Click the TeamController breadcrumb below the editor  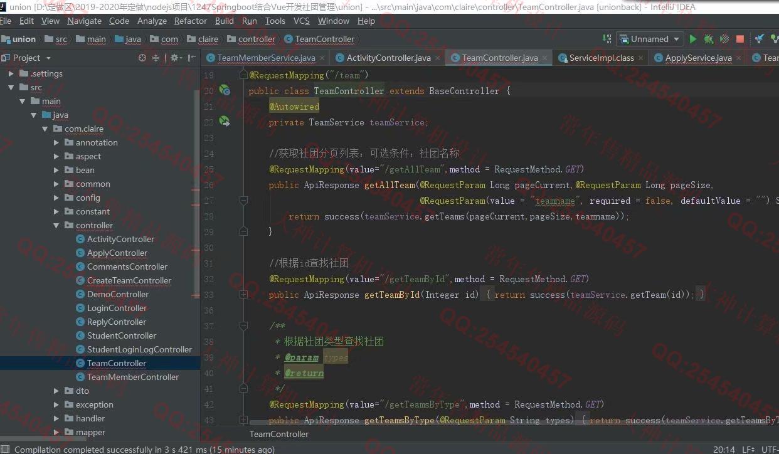(x=279, y=434)
